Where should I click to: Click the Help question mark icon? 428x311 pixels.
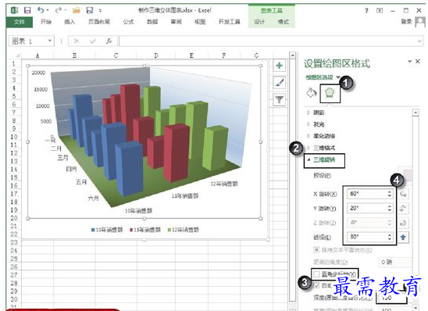(x=366, y=11)
